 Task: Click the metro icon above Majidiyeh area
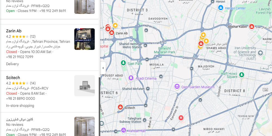point(191,68)
